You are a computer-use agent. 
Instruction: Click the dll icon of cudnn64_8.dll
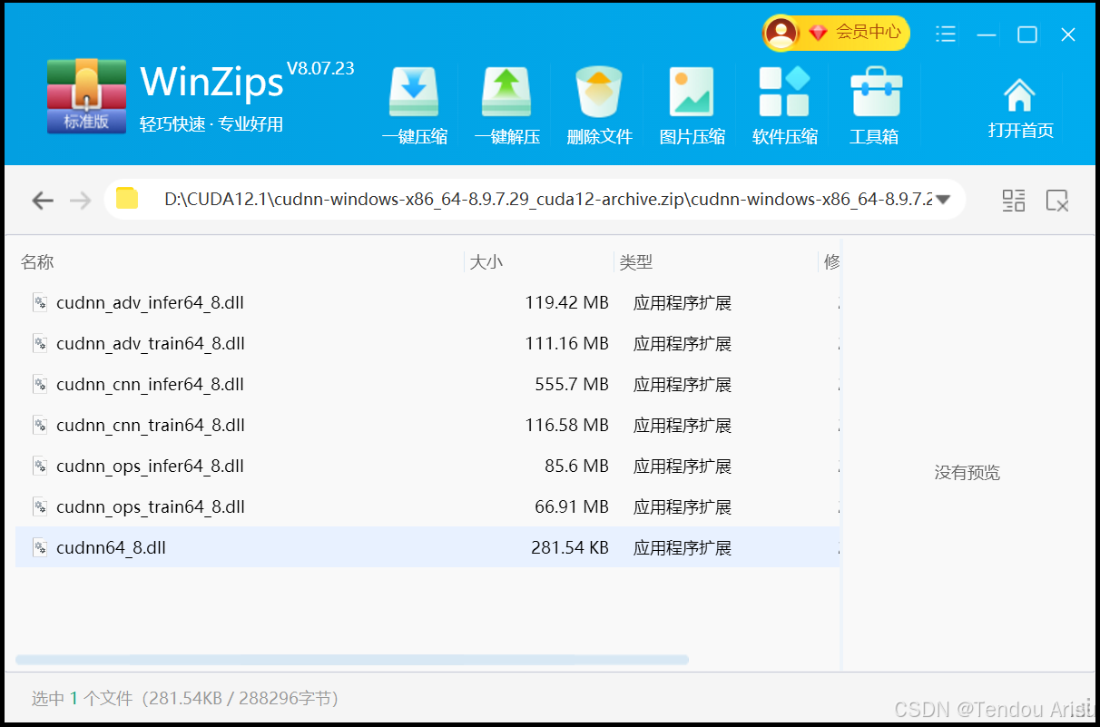click(39, 547)
